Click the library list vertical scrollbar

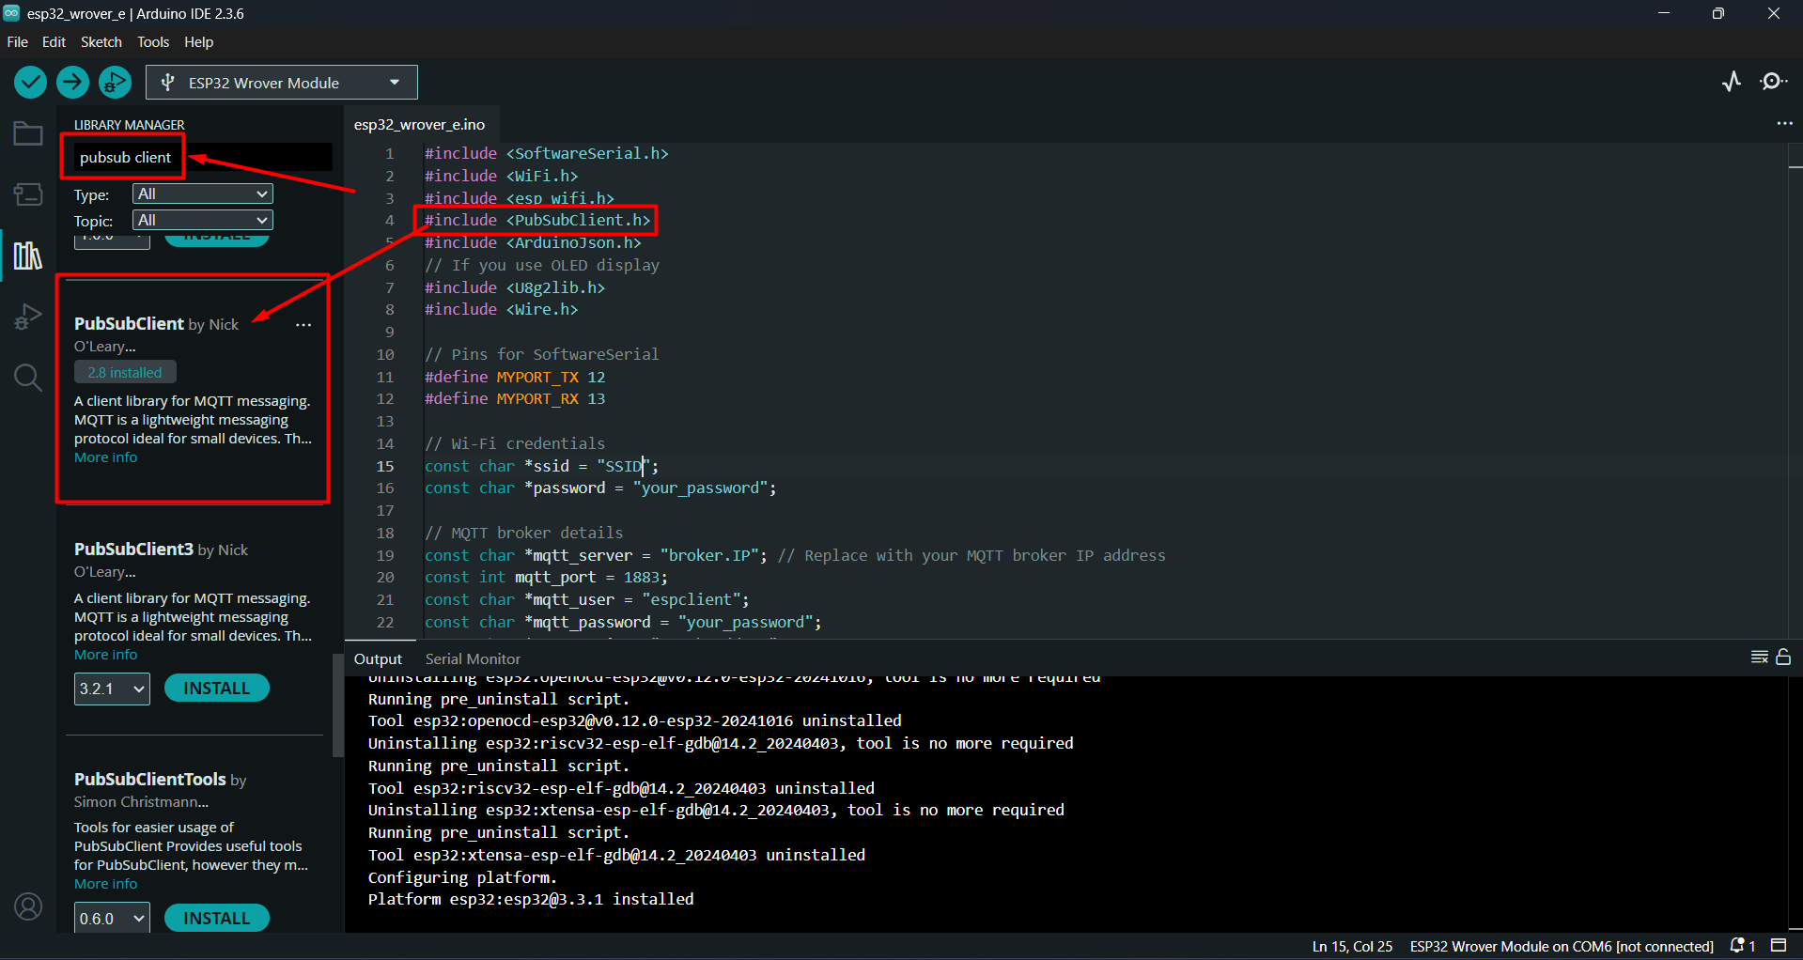tap(337, 705)
